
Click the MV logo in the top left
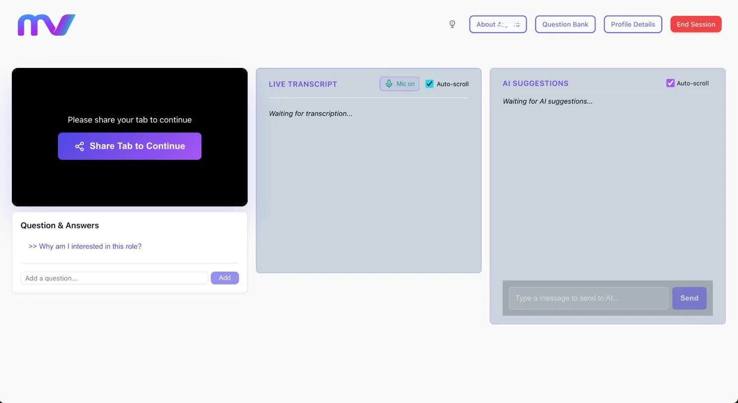(46, 24)
